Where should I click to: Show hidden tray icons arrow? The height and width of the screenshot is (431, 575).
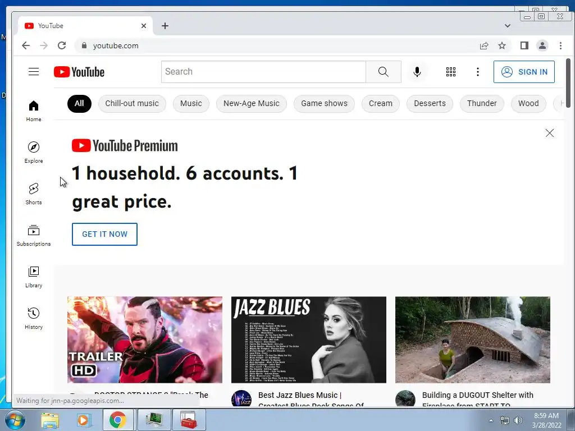pos(491,420)
